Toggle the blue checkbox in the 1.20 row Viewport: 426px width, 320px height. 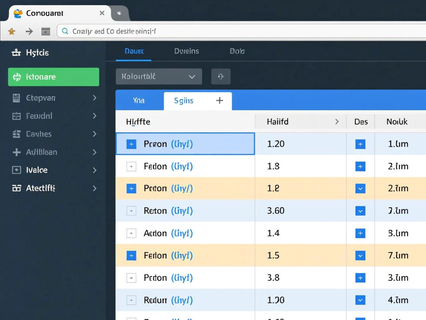[131, 144]
